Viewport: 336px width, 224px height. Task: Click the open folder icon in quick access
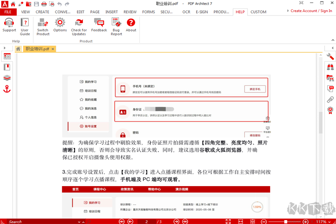coord(29,4)
